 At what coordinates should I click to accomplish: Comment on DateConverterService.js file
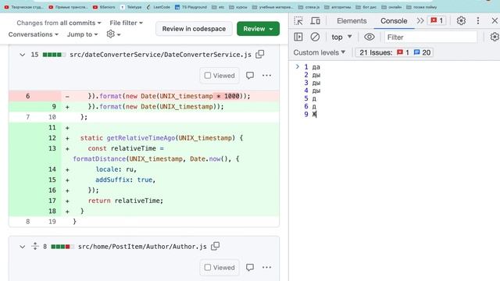250,76
